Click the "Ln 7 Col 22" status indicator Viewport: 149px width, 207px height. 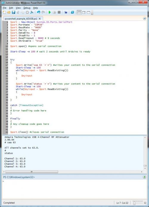click(x=122, y=203)
